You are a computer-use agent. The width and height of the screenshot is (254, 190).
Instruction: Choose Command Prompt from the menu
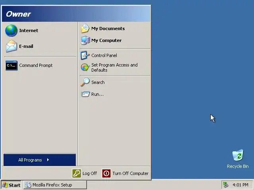40,65
